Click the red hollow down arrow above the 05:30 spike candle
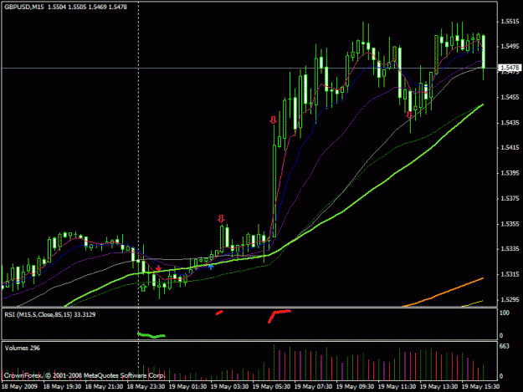 [274, 120]
